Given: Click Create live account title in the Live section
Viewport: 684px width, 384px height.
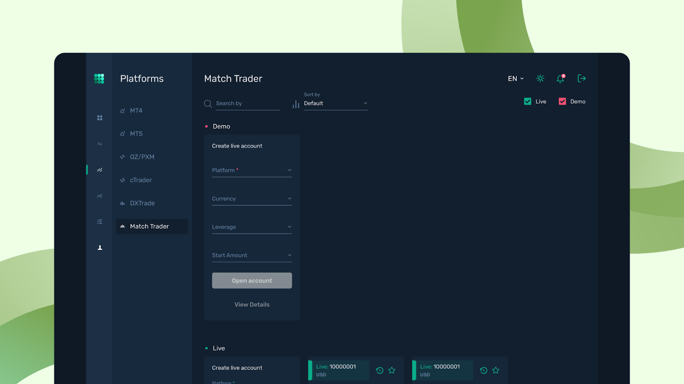Looking at the screenshot, I should [x=237, y=368].
